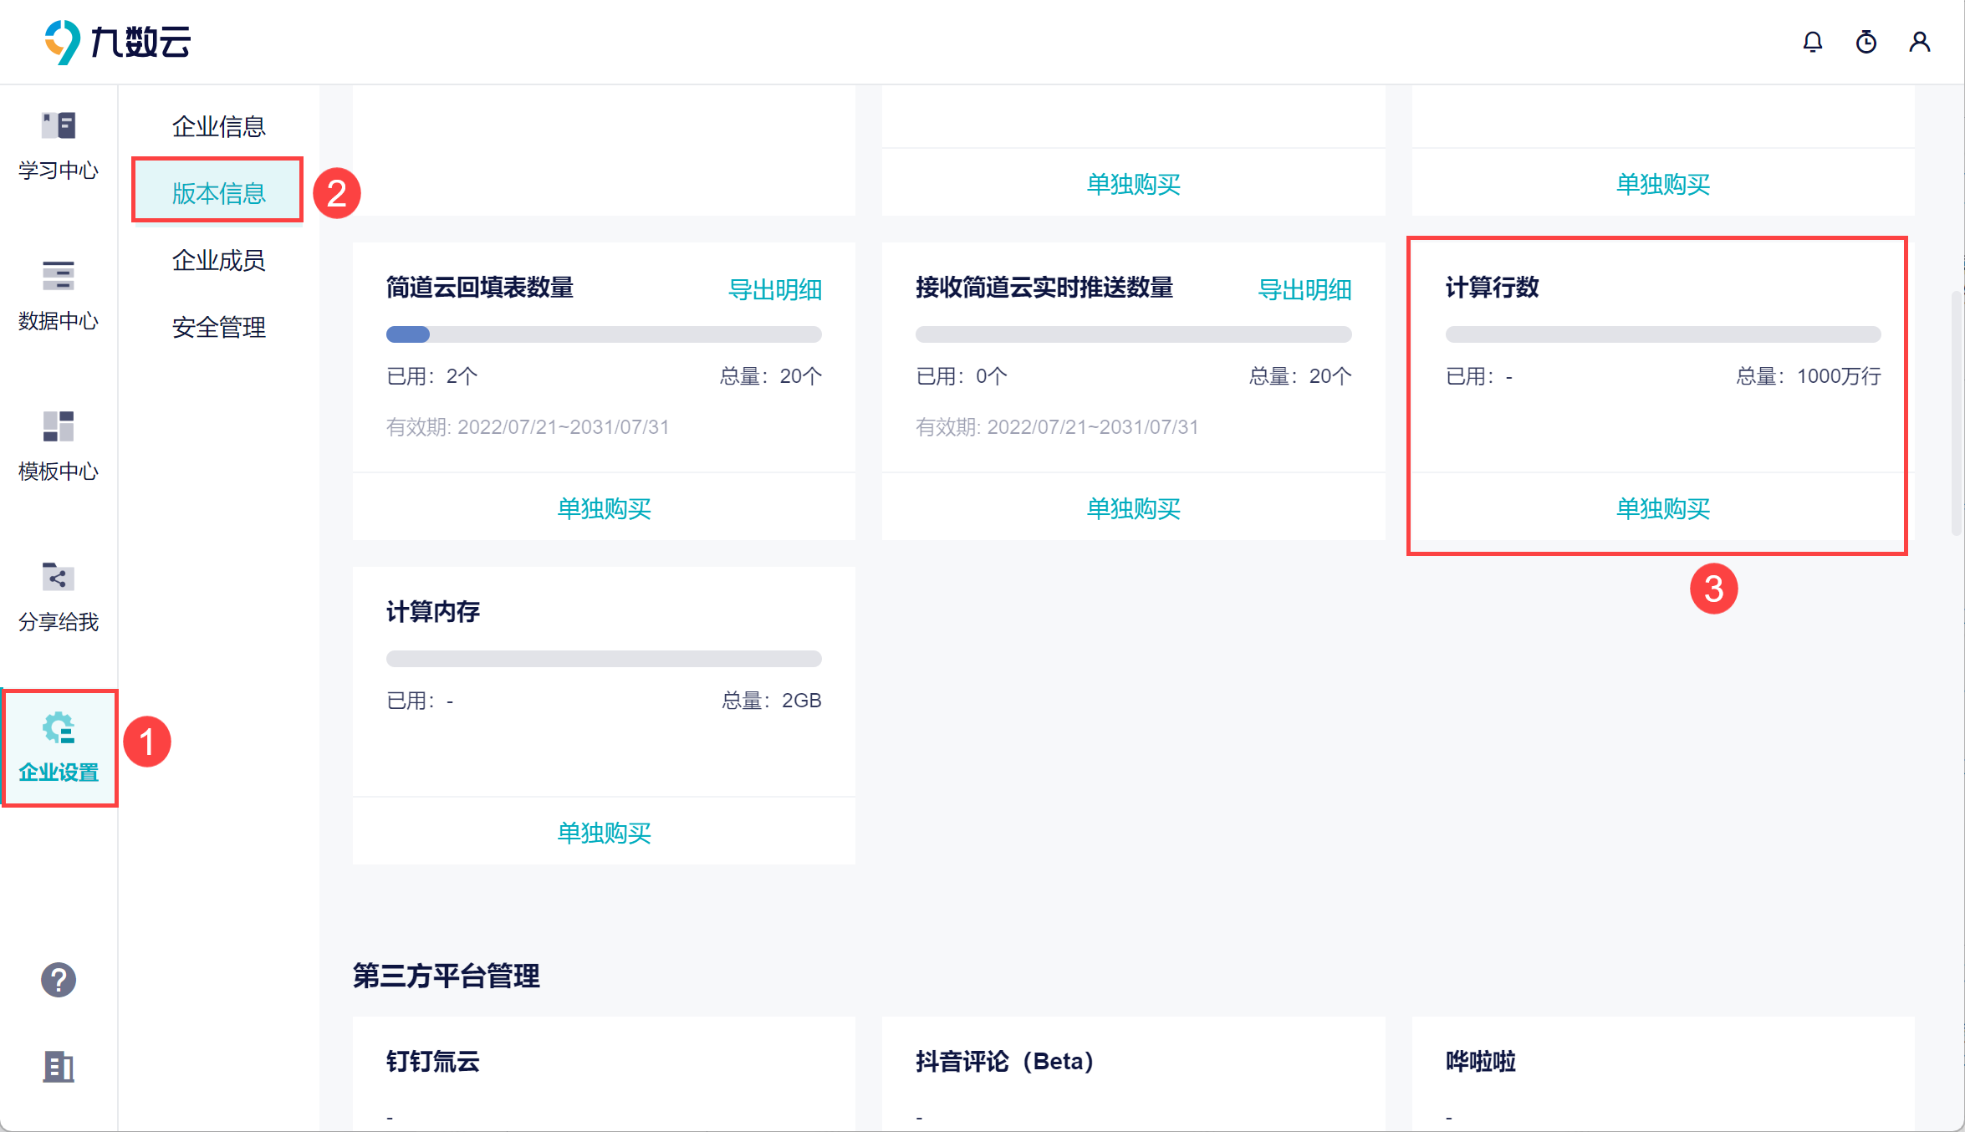The width and height of the screenshot is (1965, 1132).
Task: Go to 安全管理 menu item
Action: [x=218, y=327]
